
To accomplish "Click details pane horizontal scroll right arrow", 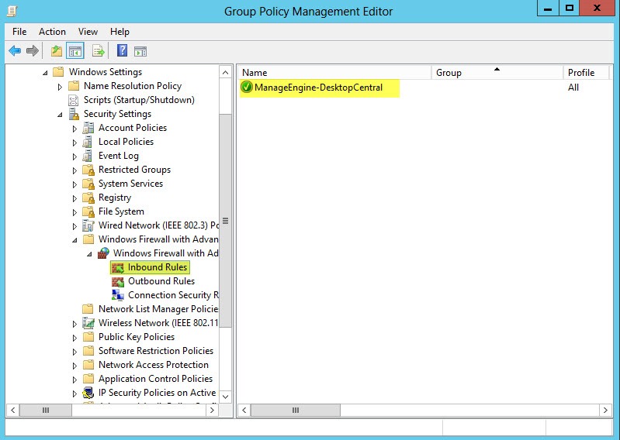I will tap(605, 410).
